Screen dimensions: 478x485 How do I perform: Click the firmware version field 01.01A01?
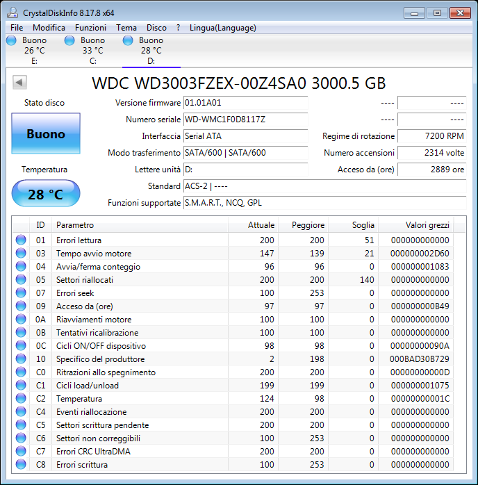coord(245,103)
